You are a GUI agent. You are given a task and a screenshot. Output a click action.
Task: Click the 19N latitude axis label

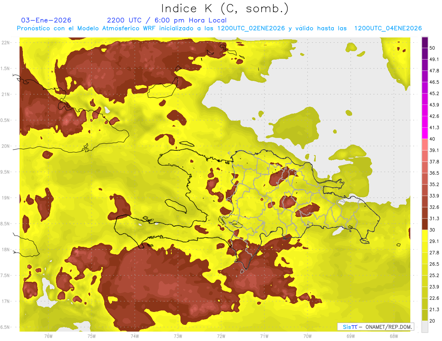point(6,198)
